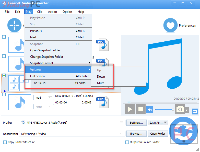Click the file name NEW @VIZE x ...ideo) (1).mp3
Screen dimensions: 200x152
coord(74,96)
